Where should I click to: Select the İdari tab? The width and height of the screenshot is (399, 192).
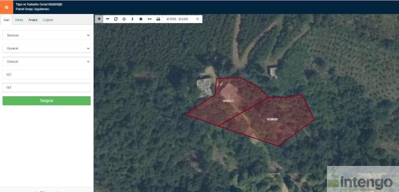coord(7,20)
